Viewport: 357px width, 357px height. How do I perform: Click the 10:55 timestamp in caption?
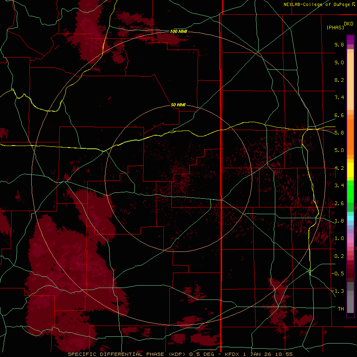point(284,354)
